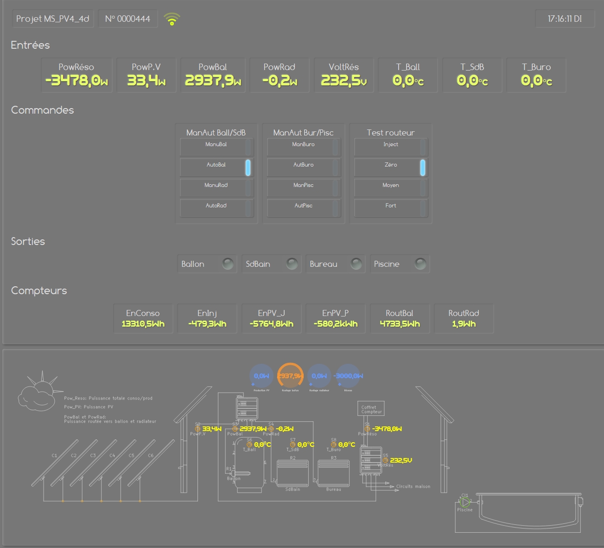Click the Projet MS_PV4_4d title field
This screenshot has height=548, width=604.
click(x=53, y=19)
